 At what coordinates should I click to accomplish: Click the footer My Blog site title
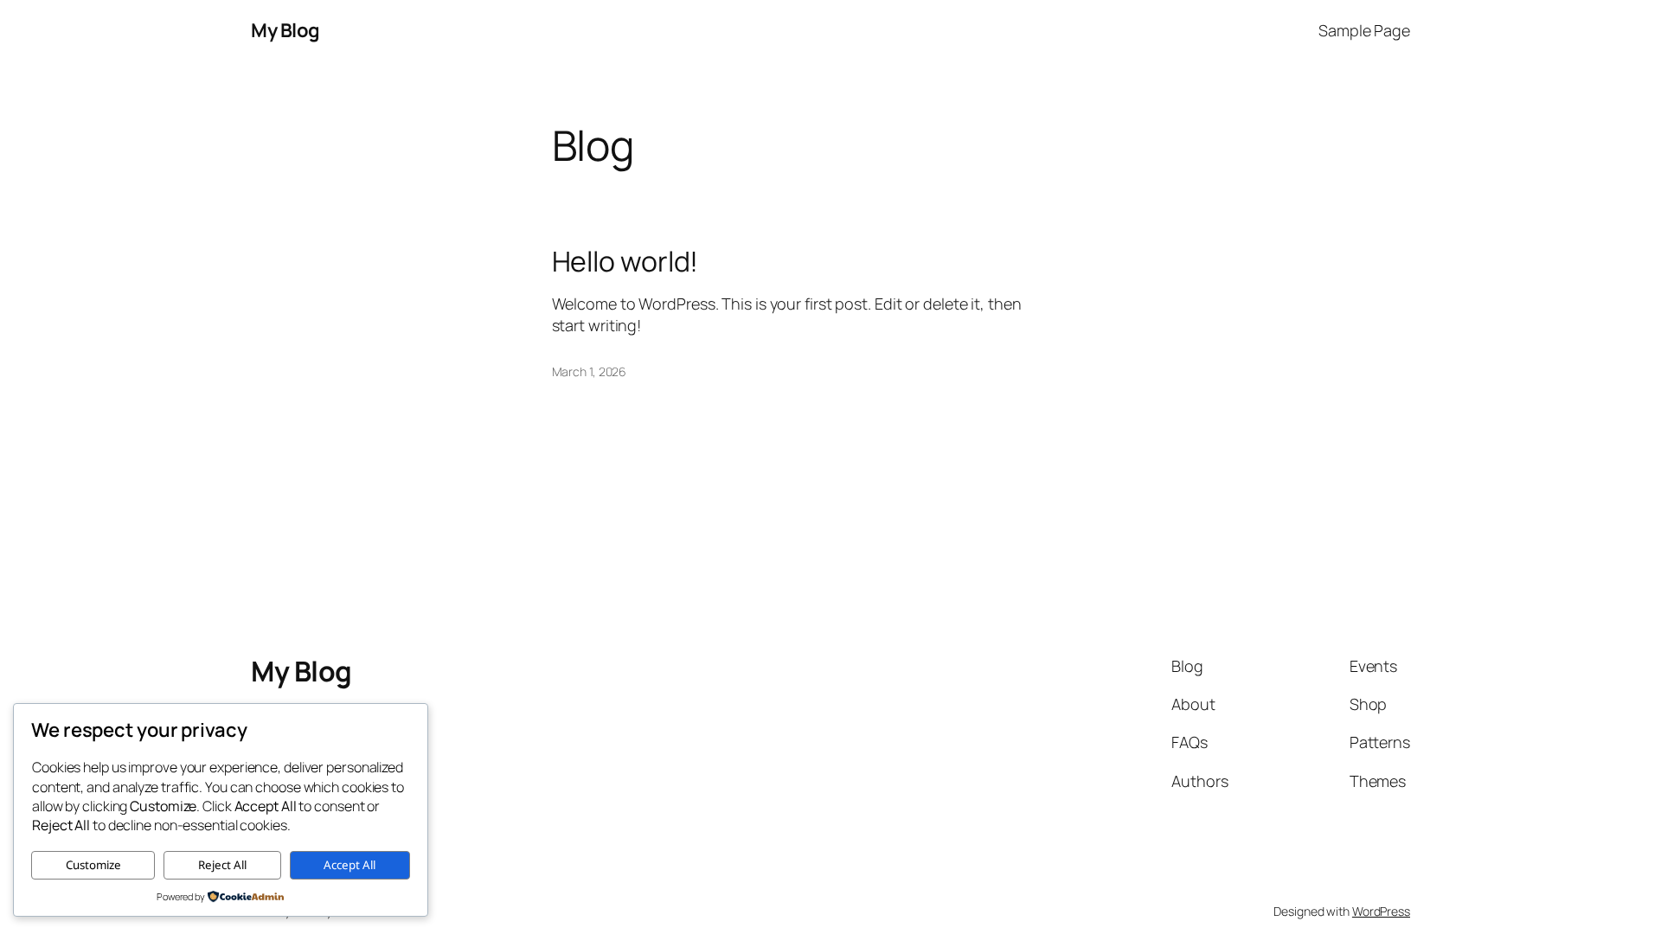coord(301,671)
